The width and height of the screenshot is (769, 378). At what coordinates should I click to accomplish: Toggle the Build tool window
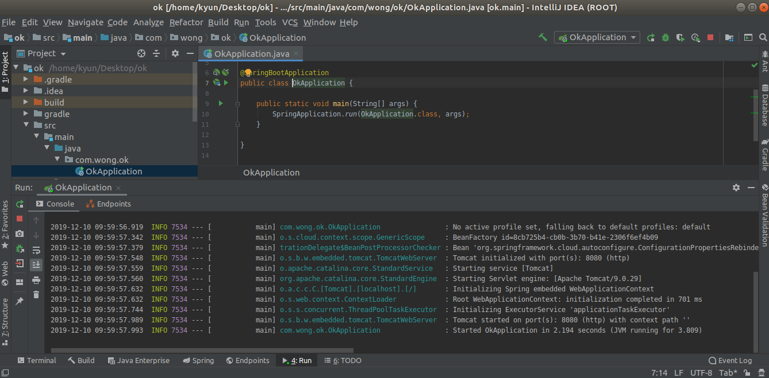tap(81, 360)
